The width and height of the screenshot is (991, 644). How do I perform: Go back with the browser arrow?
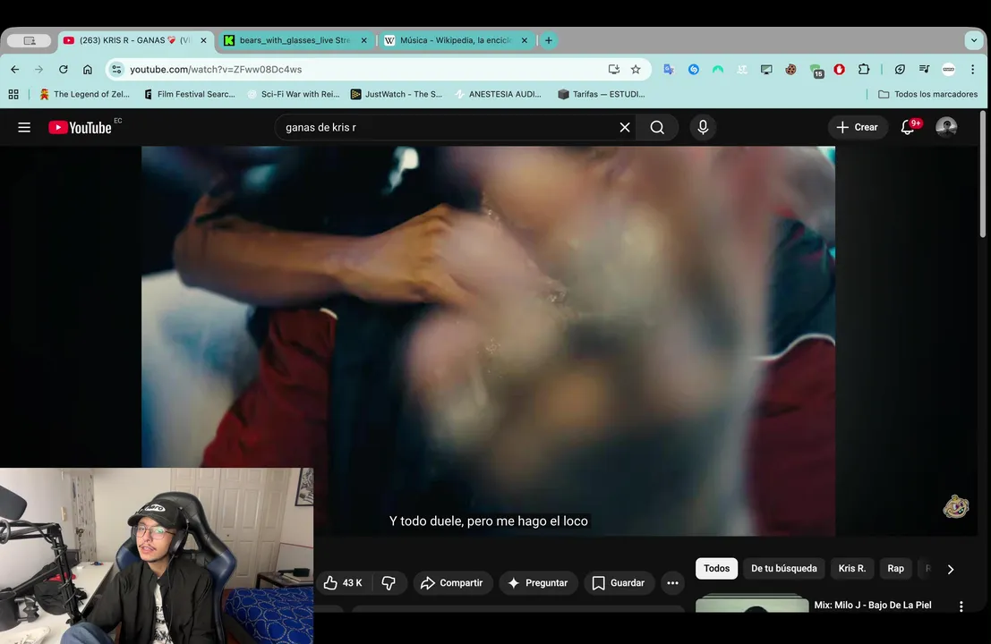(x=15, y=70)
